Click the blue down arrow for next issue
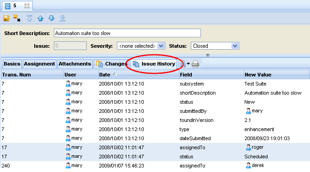 tap(52, 18)
